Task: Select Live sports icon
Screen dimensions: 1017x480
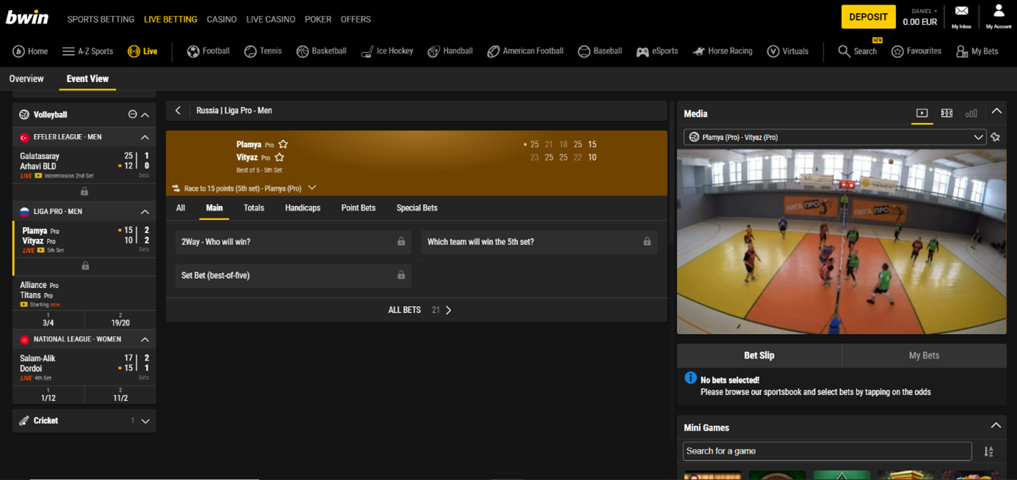Action: click(x=142, y=51)
